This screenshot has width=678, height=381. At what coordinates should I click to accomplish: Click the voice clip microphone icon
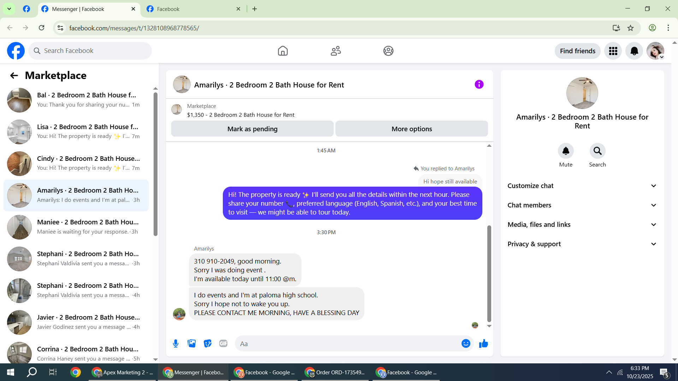(176, 344)
